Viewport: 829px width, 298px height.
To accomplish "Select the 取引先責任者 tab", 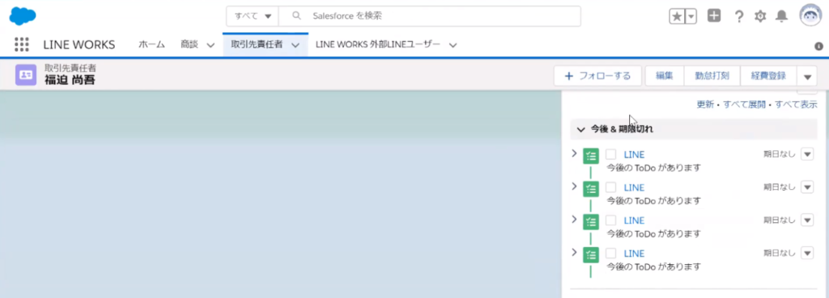I will 257,45.
